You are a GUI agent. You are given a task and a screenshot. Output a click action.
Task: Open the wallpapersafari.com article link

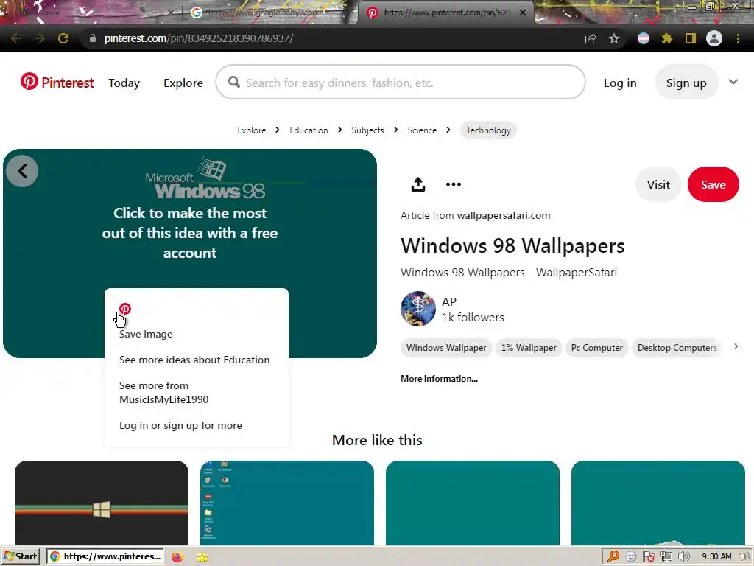point(504,216)
